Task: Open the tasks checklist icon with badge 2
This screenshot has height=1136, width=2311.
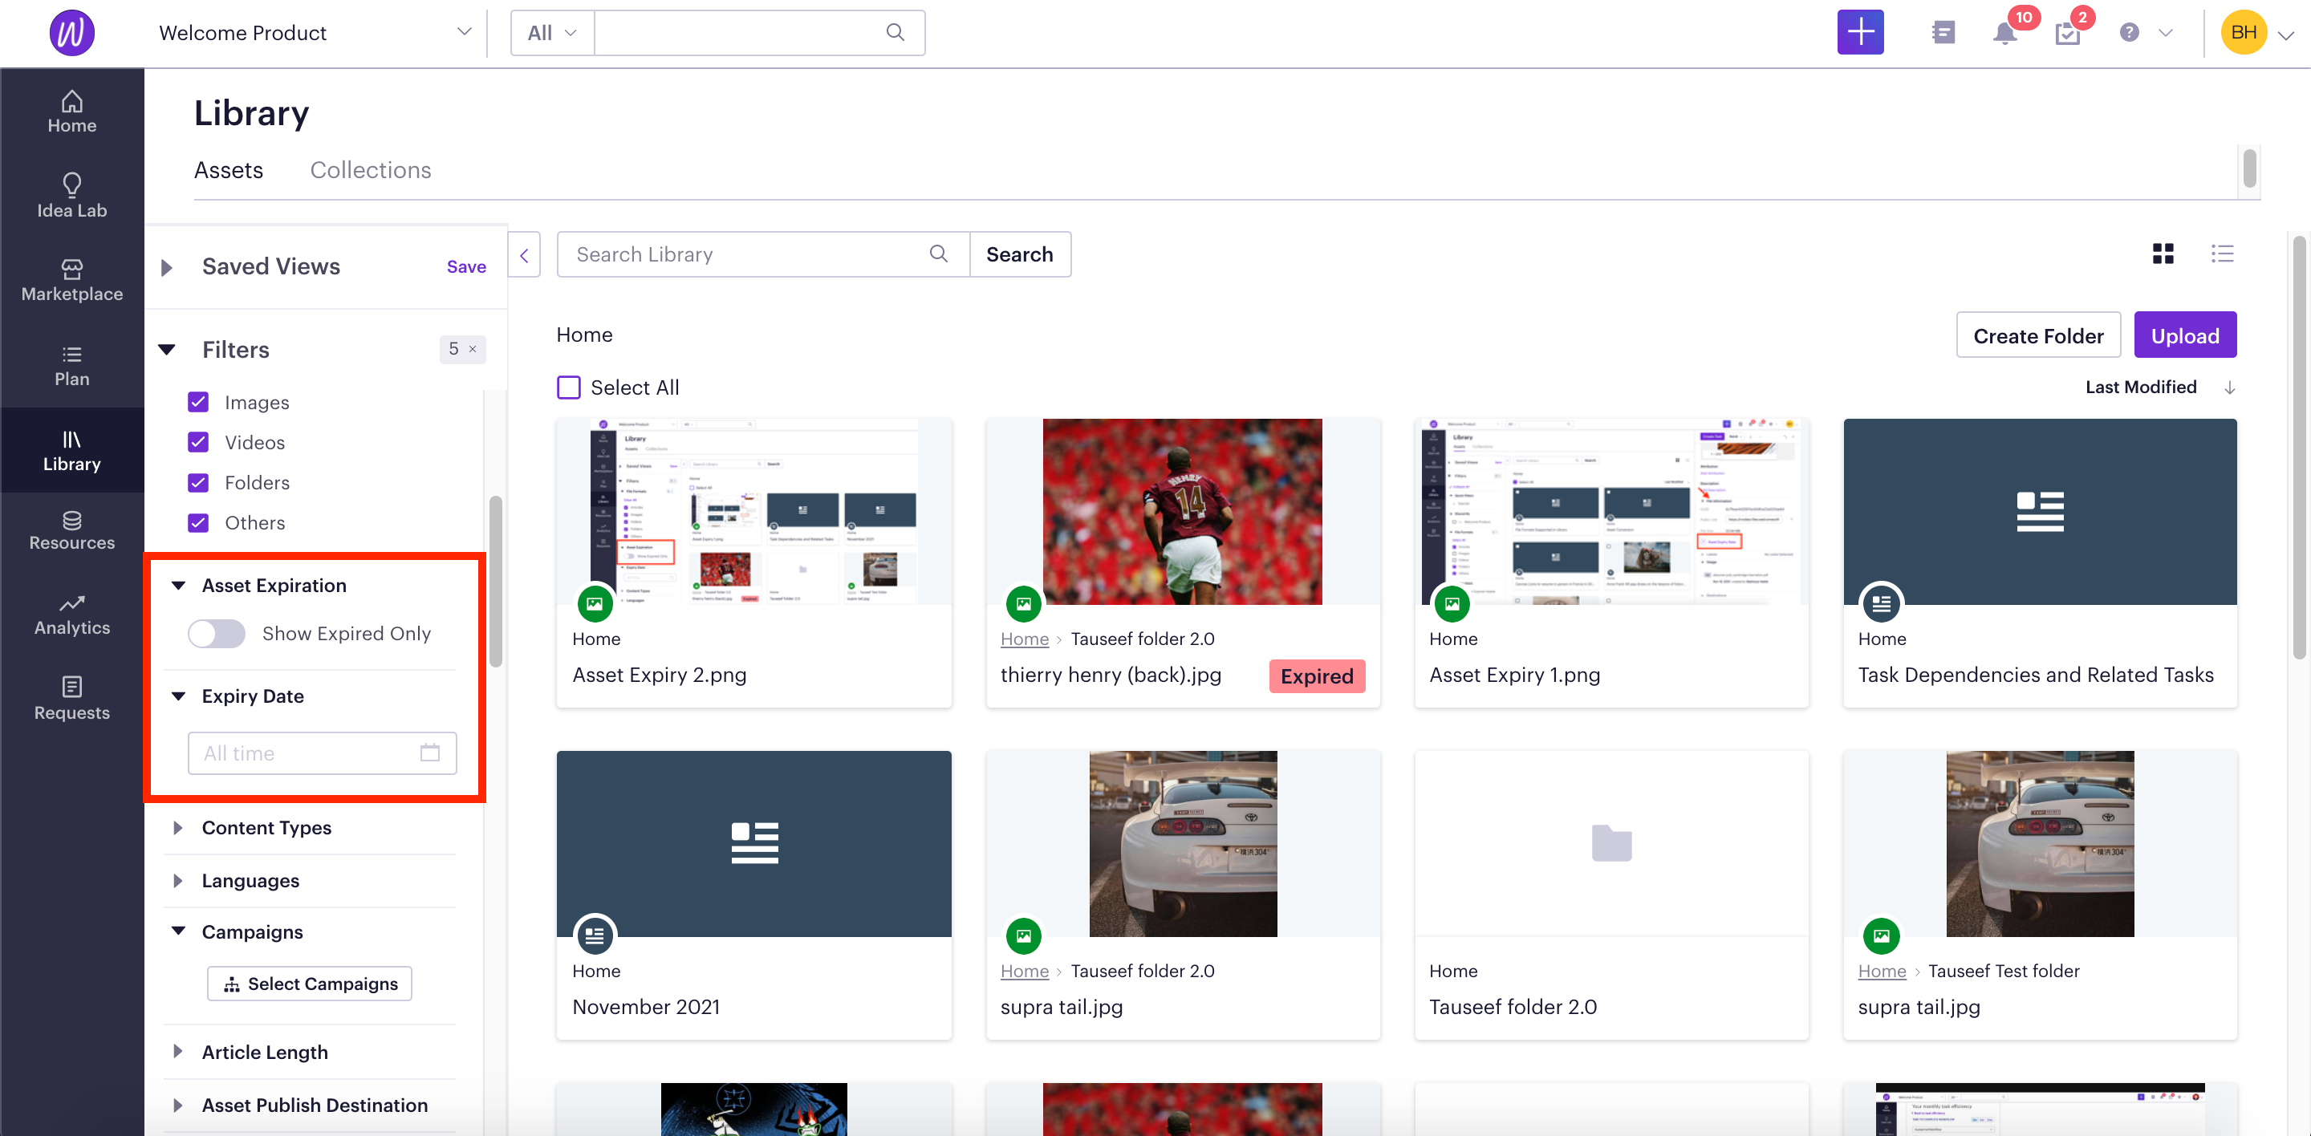Action: click(2067, 34)
